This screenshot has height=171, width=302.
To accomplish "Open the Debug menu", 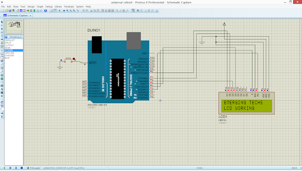I will 49,7.
